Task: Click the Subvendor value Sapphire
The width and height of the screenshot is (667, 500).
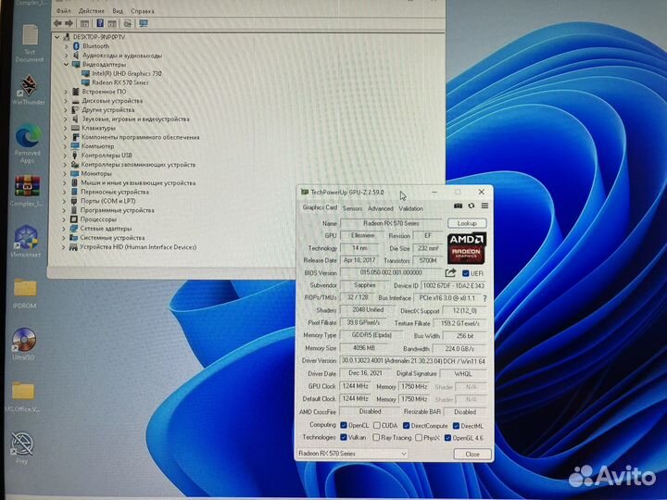Action: [365, 285]
